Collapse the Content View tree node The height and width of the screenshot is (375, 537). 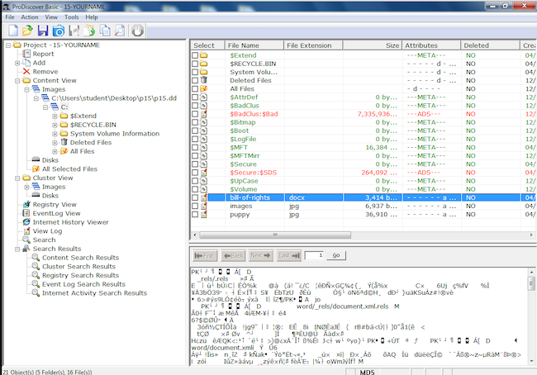pos(16,80)
